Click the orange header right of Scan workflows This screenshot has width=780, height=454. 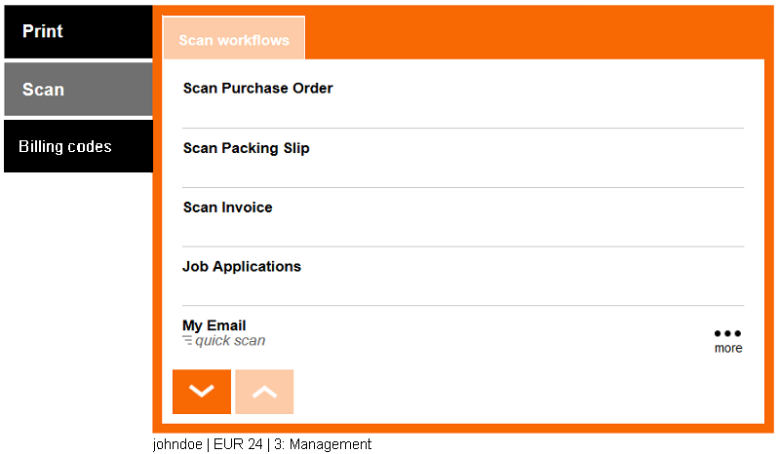(x=536, y=34)
